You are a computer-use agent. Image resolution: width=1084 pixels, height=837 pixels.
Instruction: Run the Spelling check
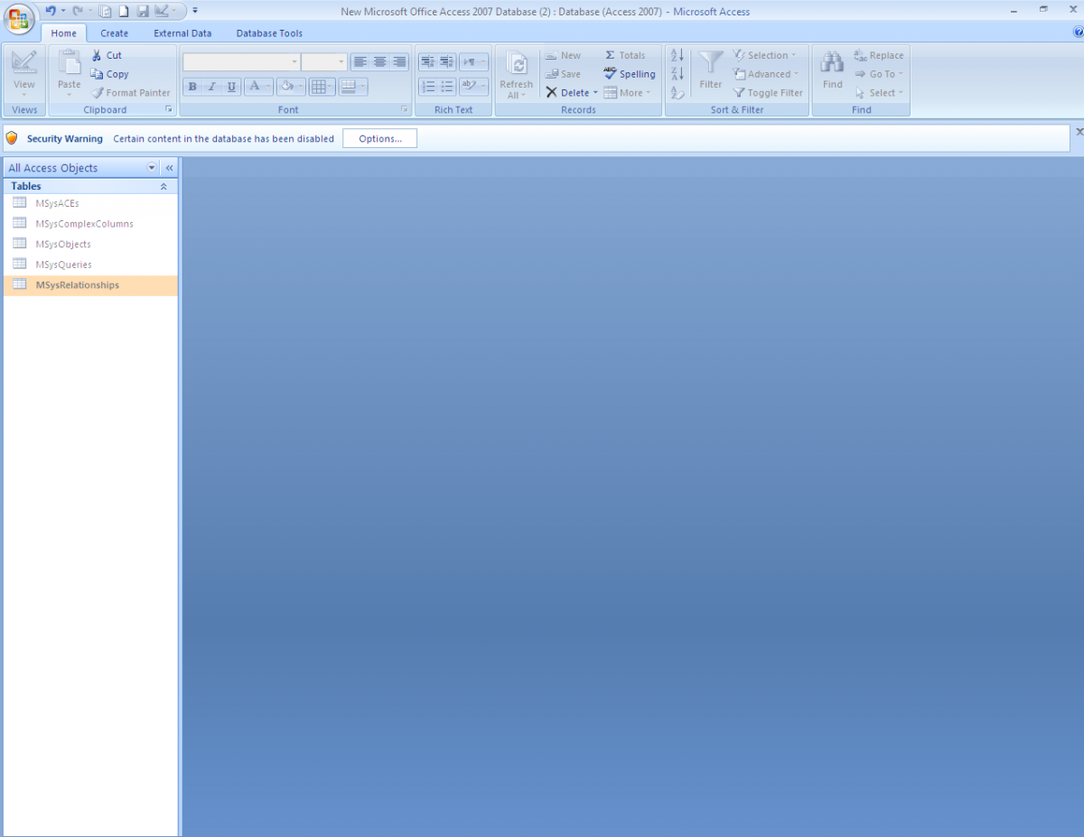click(630, 74)
